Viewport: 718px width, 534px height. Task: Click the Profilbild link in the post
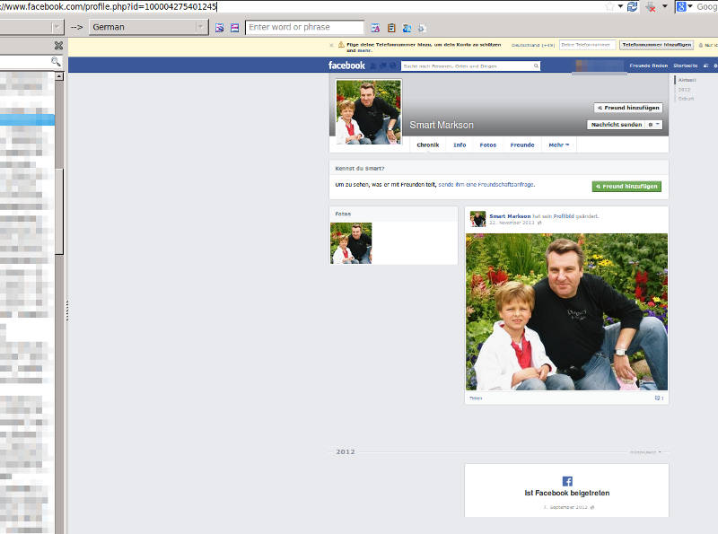564,216
